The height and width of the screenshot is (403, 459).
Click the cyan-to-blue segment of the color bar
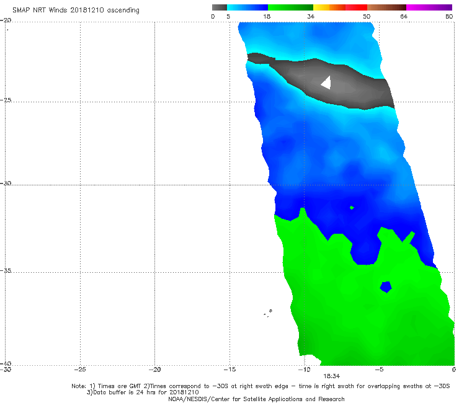(247, 7)
